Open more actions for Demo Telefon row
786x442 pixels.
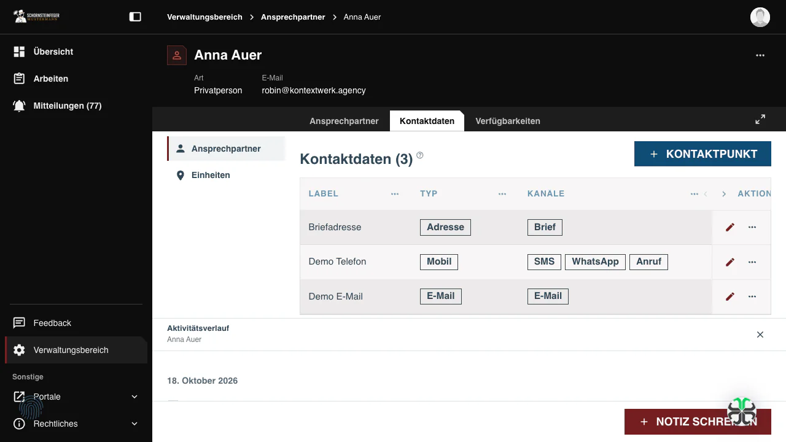click(x=752, y=262)
